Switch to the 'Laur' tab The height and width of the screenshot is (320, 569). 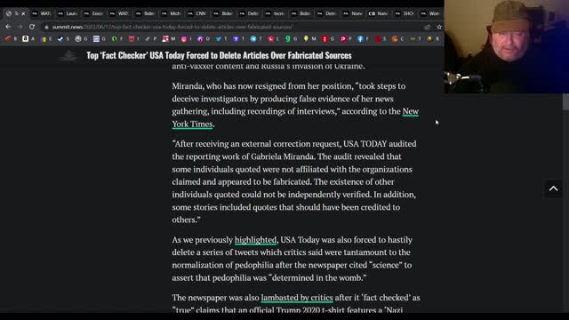pyautogui.click(x=68, y=13)
